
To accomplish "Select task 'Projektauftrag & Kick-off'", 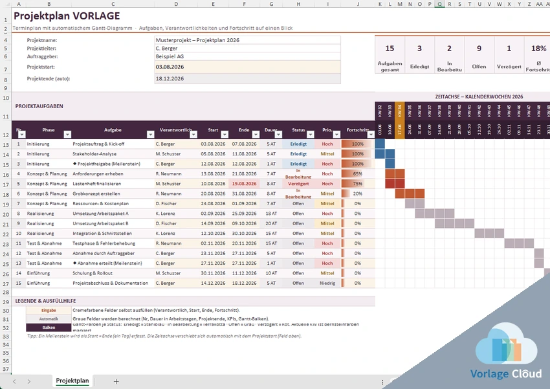I will coord(113,144).
